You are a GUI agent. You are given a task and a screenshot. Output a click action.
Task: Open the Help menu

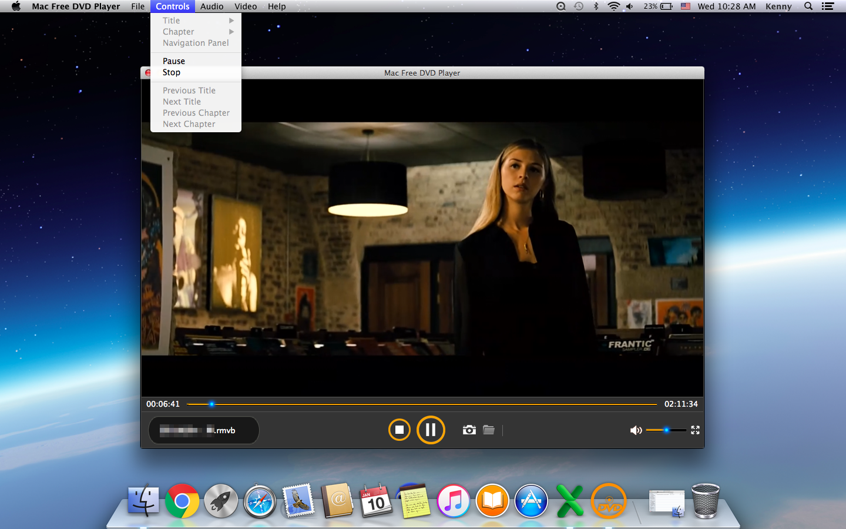point(277,6)
